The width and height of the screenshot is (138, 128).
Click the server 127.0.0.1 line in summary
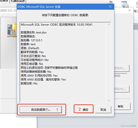click(x=31, y=40)
